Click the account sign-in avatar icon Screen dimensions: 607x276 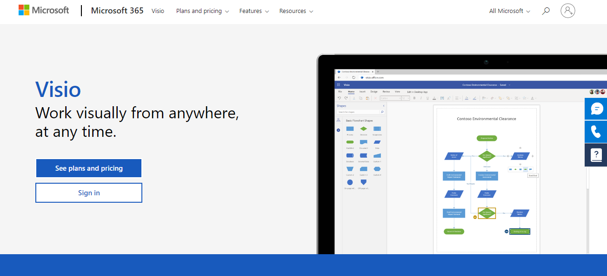[x=568, y=10]
